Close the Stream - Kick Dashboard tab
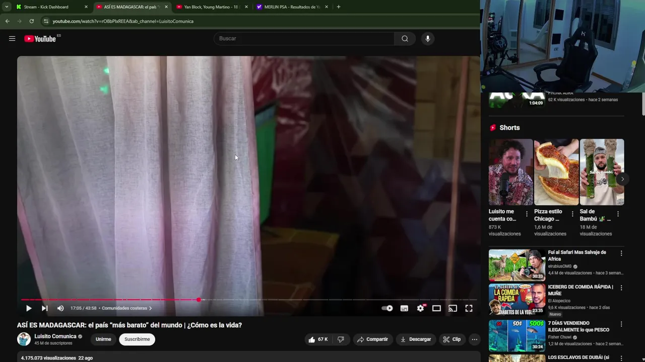 pyautogui.click(x=86, y=7)
